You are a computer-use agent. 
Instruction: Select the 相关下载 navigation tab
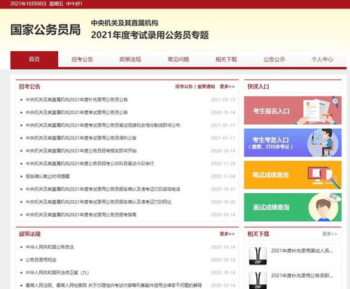(x=226, y=59)
